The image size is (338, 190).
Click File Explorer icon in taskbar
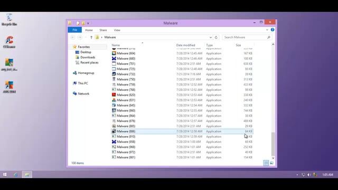coord(27,175)
